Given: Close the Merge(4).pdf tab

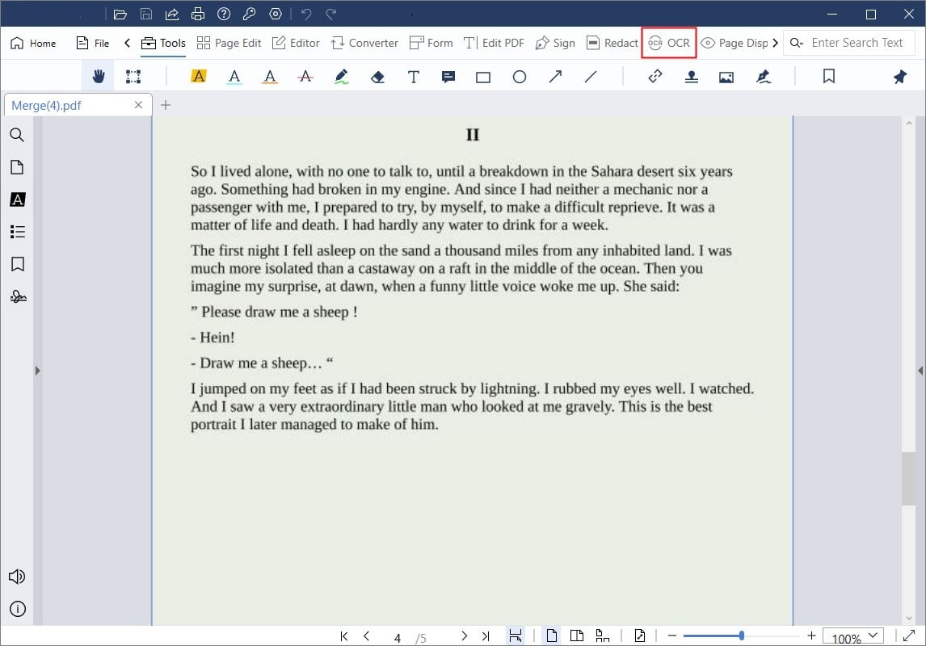Looking at the screenshot, I should tap(138, 105).
